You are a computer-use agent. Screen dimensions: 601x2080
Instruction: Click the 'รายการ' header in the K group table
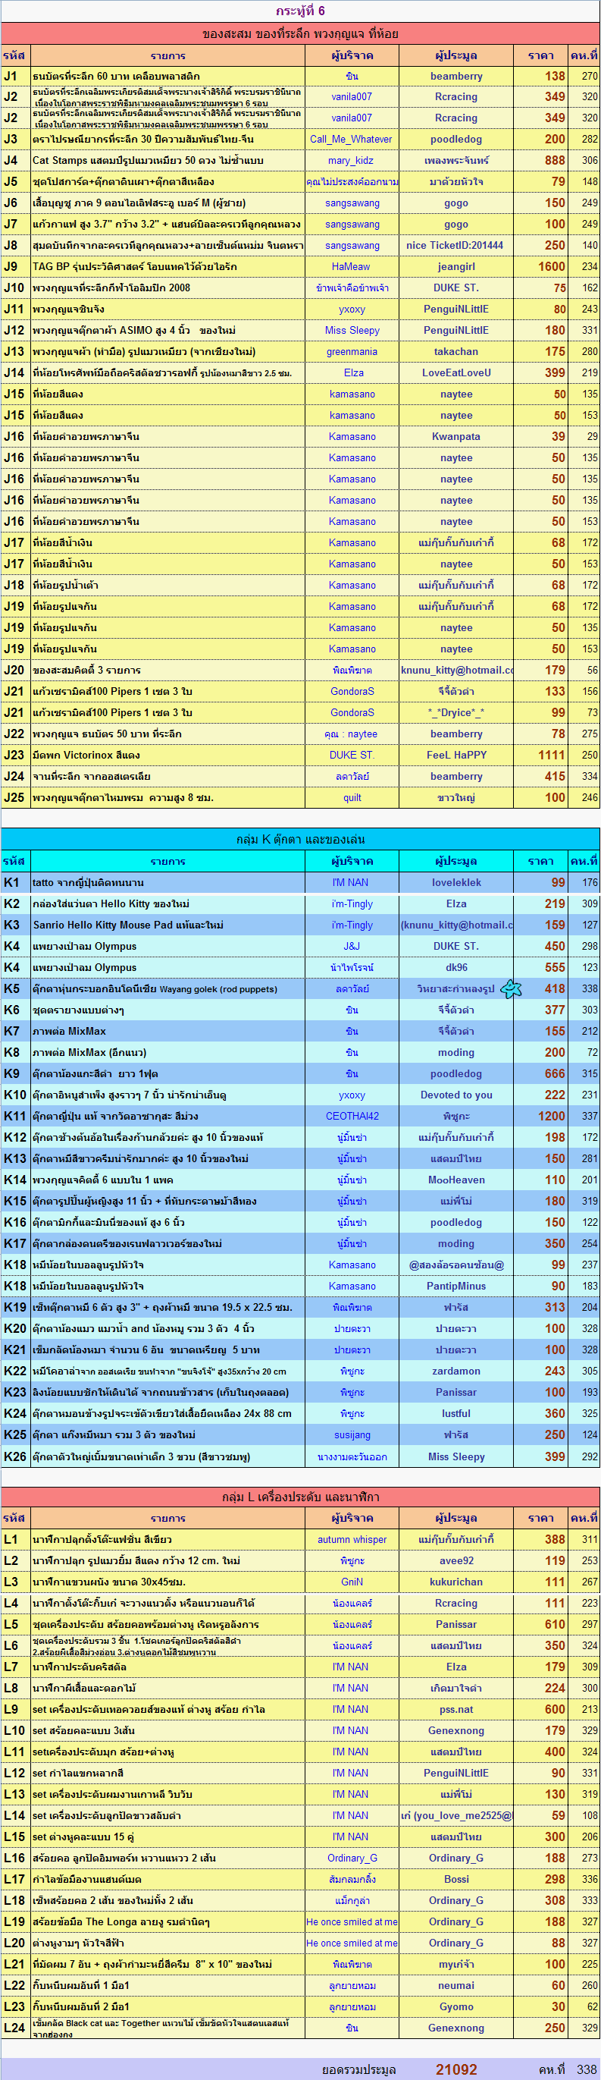point(167,861)
